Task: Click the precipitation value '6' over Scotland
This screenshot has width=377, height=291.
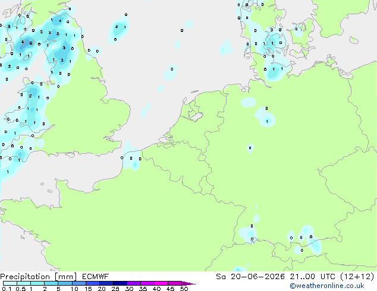Action: (x=31, y=43)
